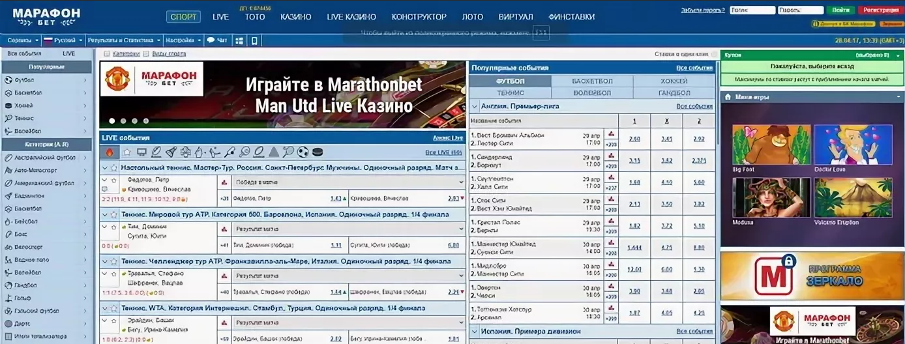Open Анонс Live link

(x=448, y=138)
